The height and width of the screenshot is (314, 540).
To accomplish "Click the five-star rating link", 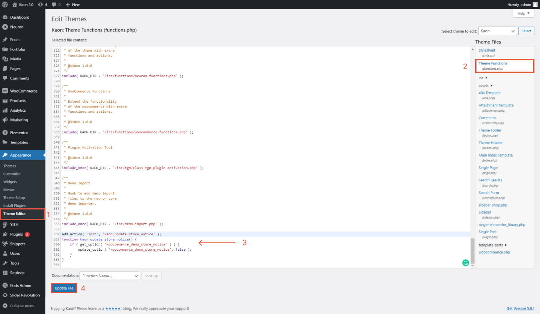I will click(113, 308).
